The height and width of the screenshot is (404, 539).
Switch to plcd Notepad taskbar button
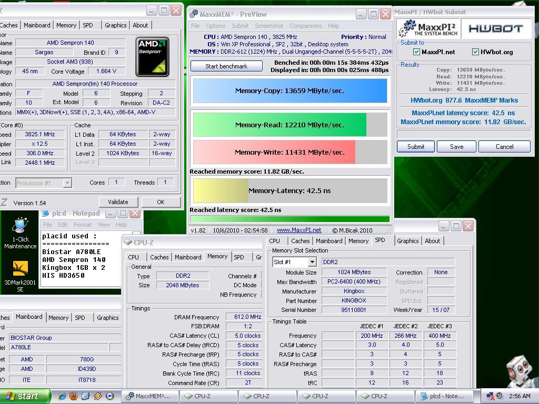click(x=444, y=396)
